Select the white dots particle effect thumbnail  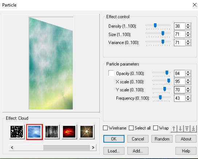point(17,132)
